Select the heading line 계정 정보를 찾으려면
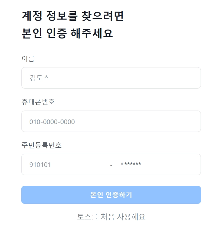Image resolution: width=217 pixels, height=234 pixels. pyautogui.click(x=73, y=16)
